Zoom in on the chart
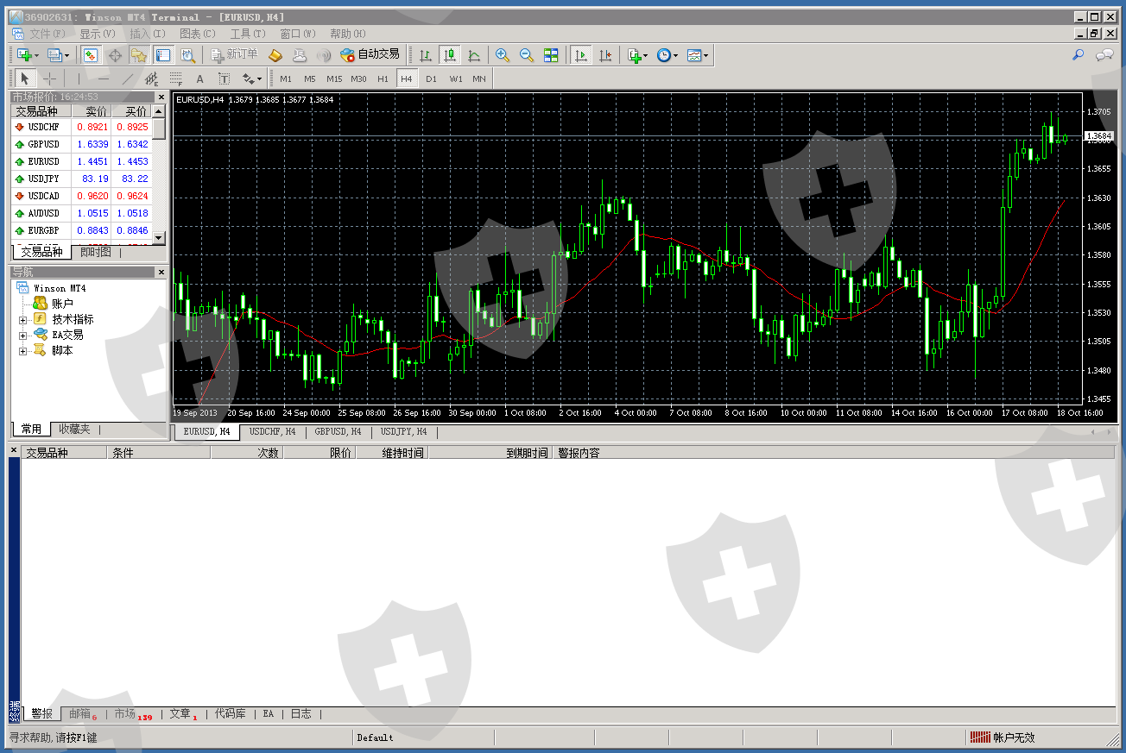 [x=503, y=55]
